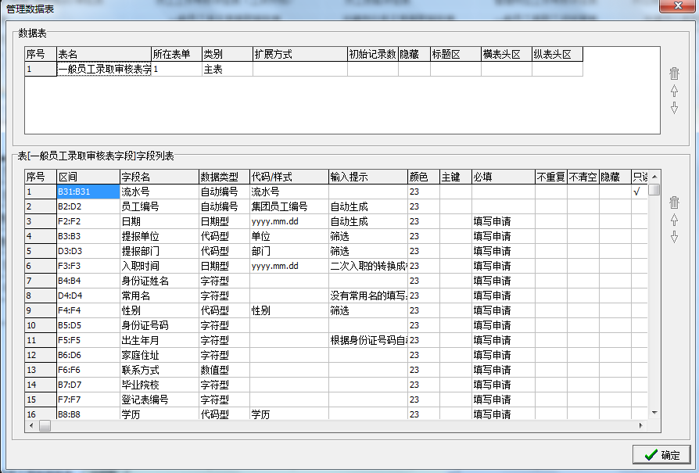Select the 员工编号 field name cell
The image size is (699, 473).
click(x=160, y=206)
